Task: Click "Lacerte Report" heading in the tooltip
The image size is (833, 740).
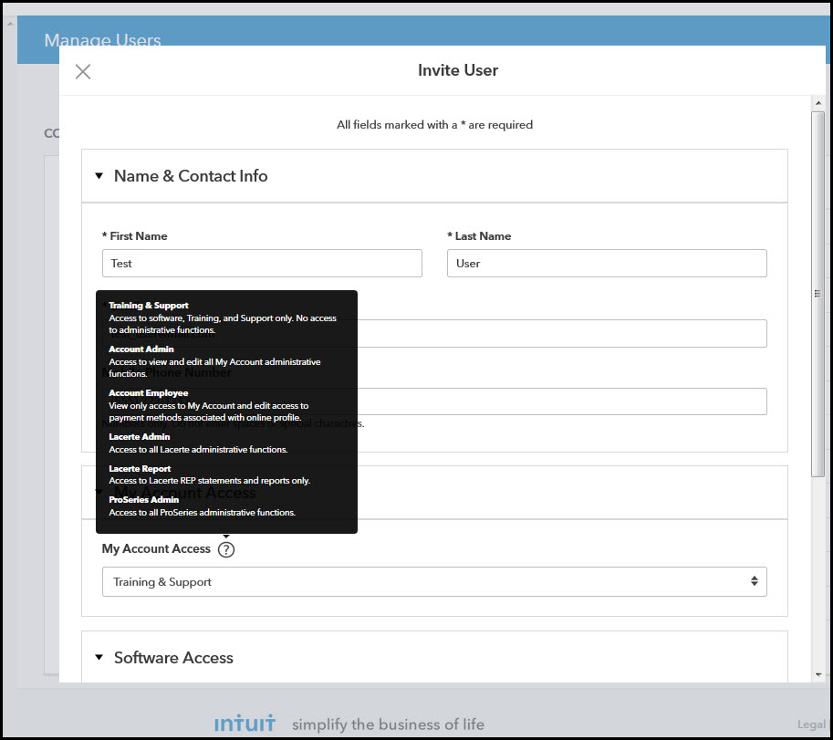Action: coord(140,468)
